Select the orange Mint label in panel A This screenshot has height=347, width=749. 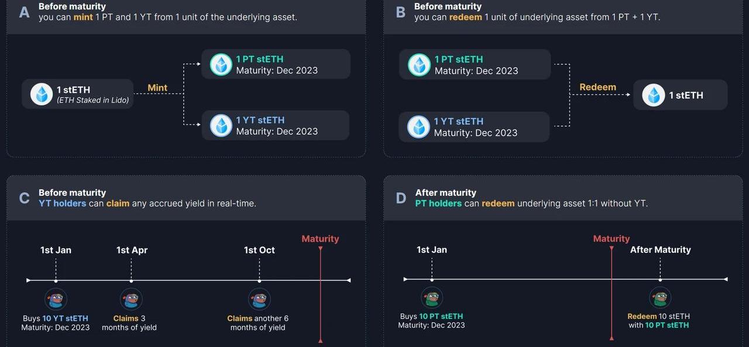(x=157, y=88)
